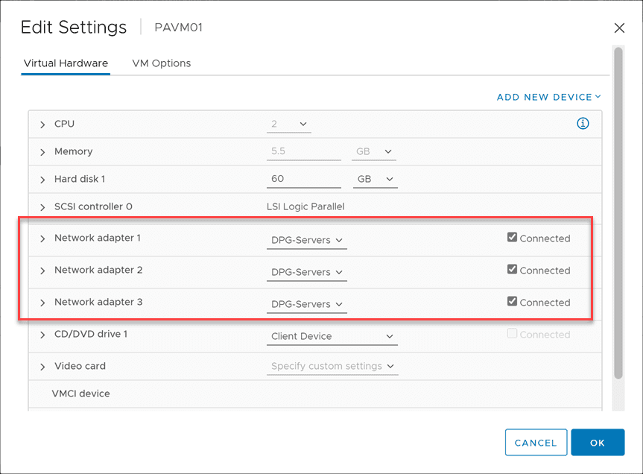
Task: Click the hard disk size field
Action: point(303,180)
